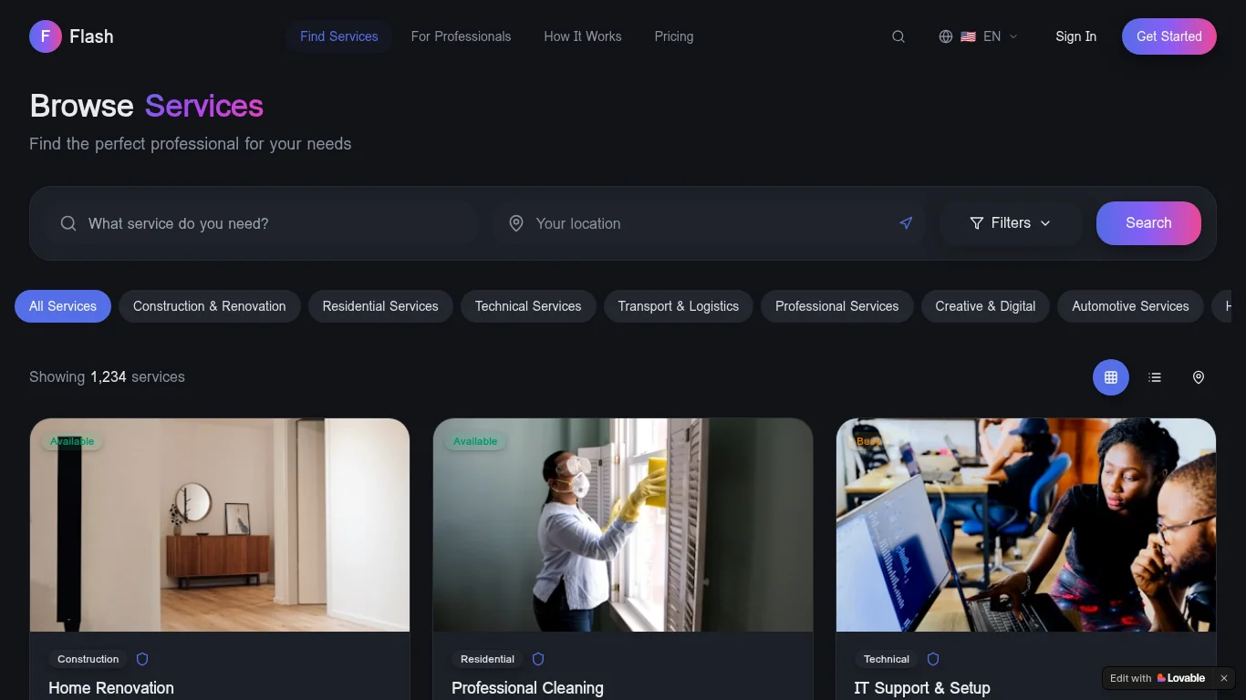Focus the 'Your location' input
The image size is (1246, 700).
click(709, 223)
